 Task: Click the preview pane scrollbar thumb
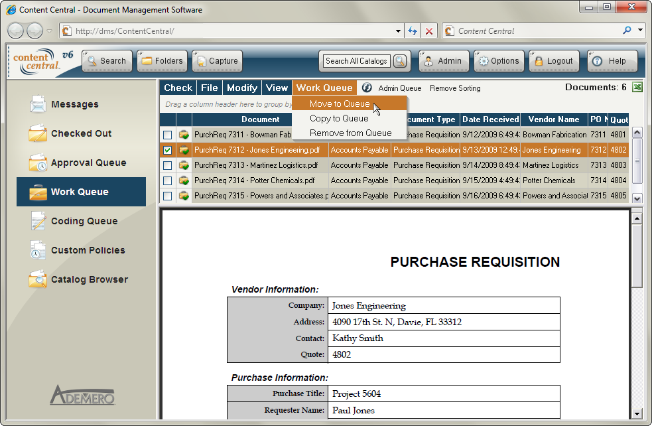[637, 255]
